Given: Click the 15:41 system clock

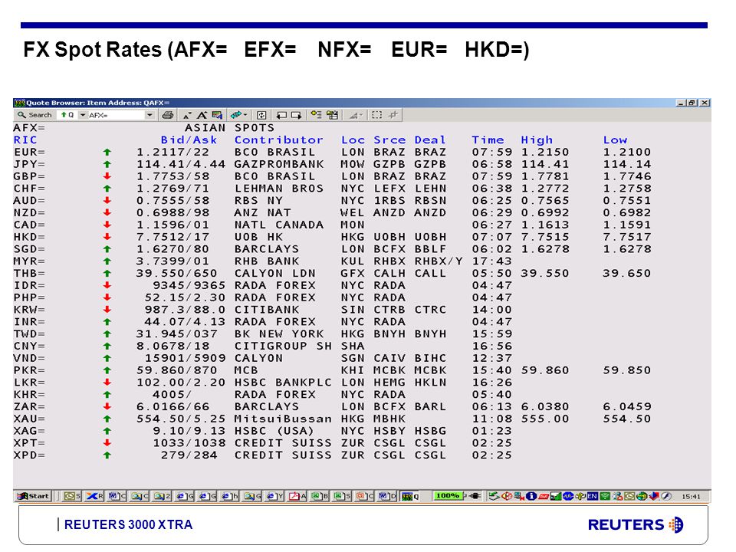Looking at the screenshot, I should [x=691, y=497].
